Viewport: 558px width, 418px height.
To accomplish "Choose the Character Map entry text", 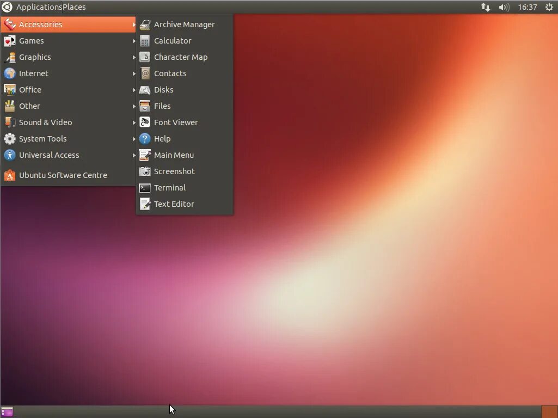I will point(181,57).
